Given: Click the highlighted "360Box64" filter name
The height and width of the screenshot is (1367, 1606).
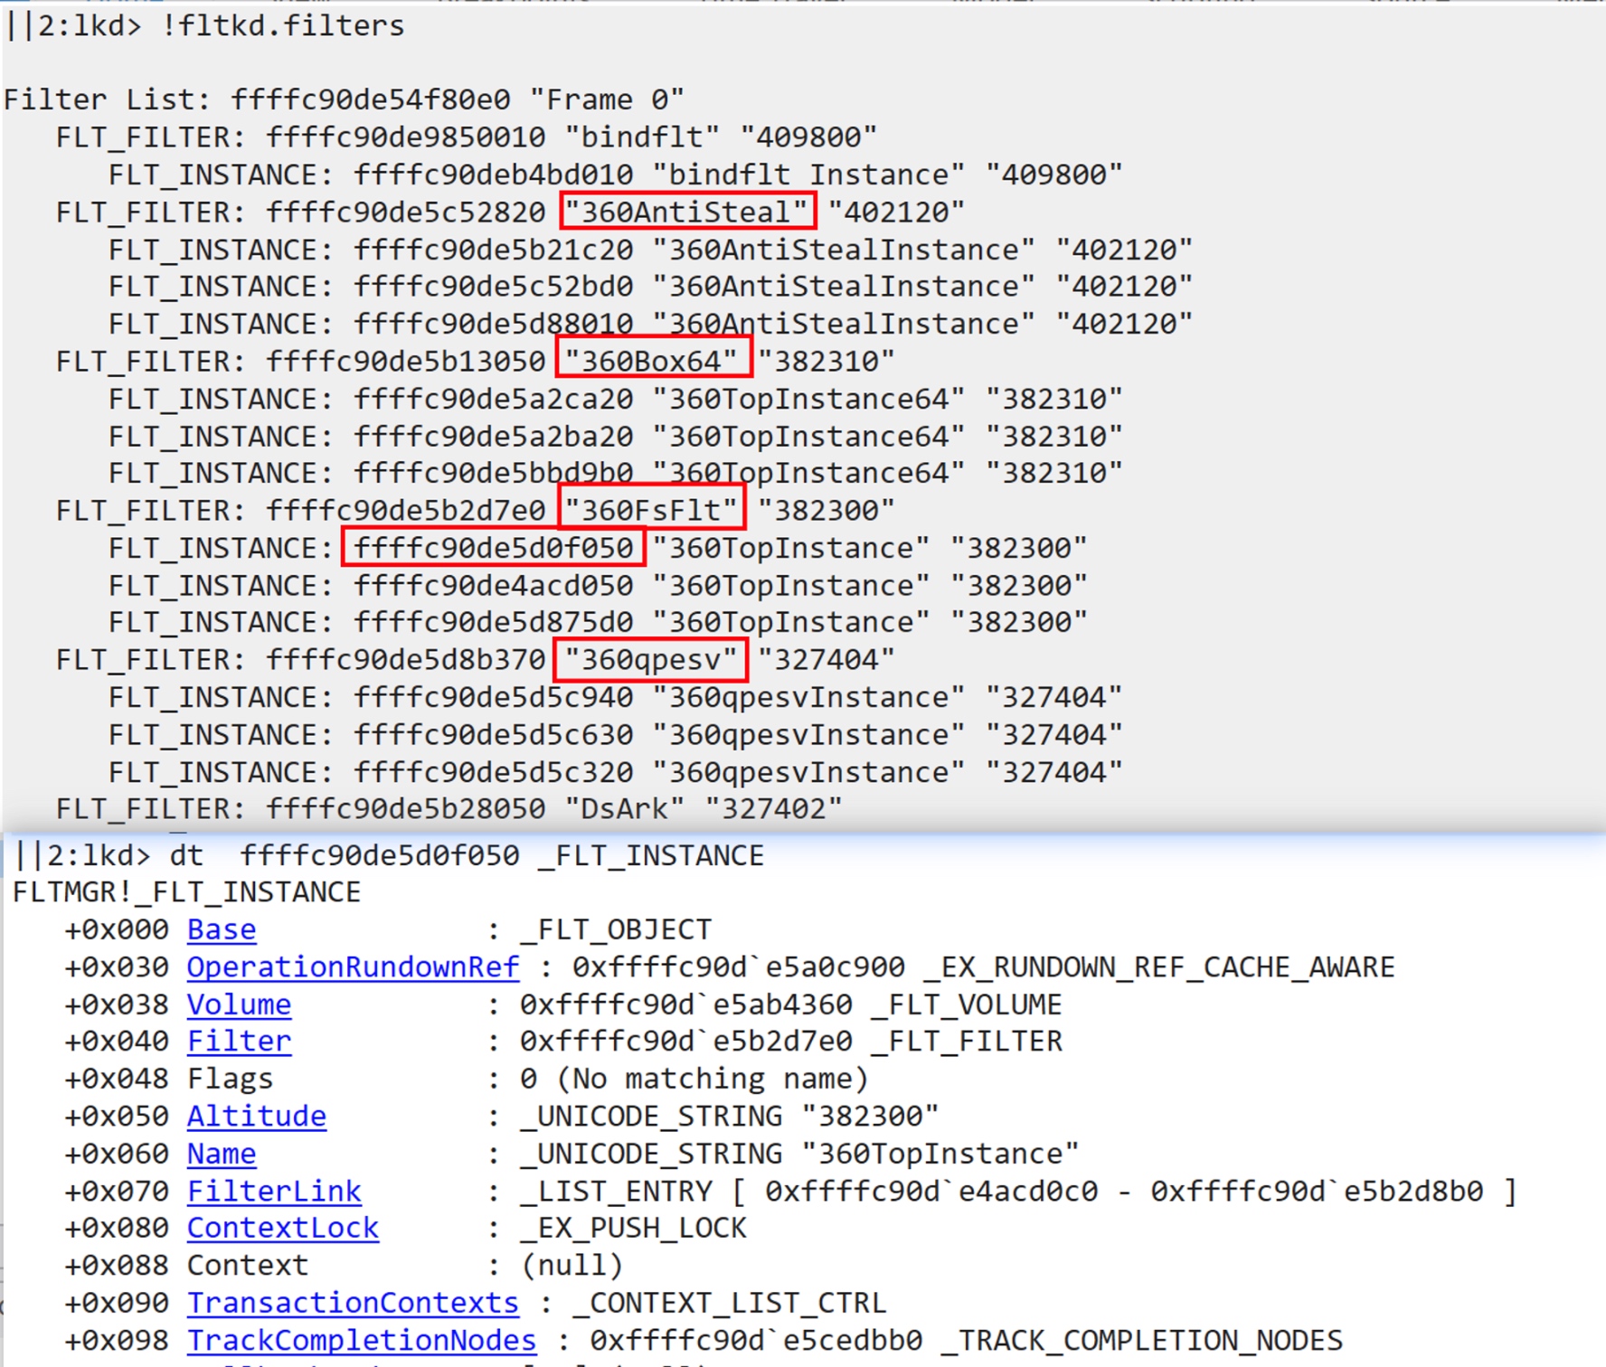Looking at the screenshot, I should [x=653, y=361].
